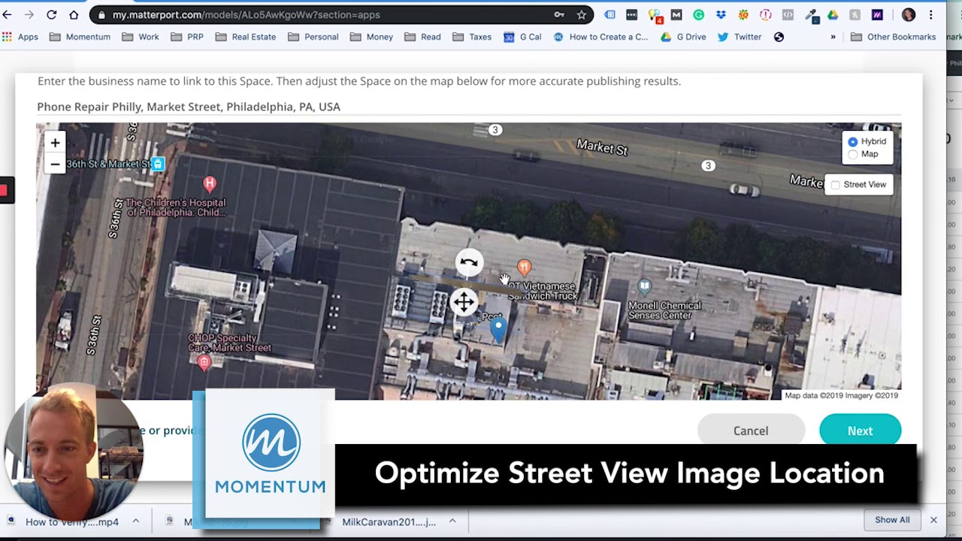This screenshot has width=962, height=541.
Task: Click the move crosshair handle on the map
Action: click(464, 302)
